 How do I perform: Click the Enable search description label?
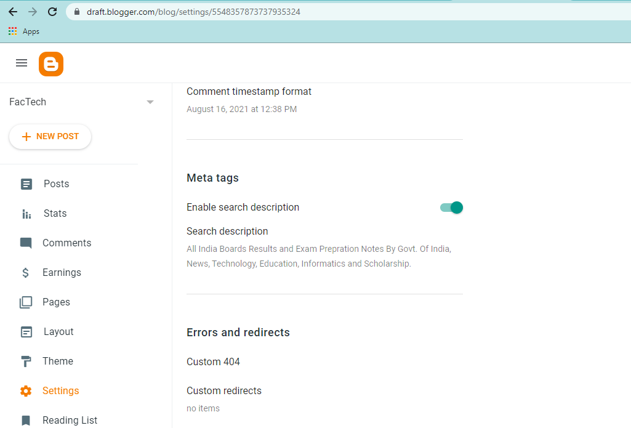(243, 207)
